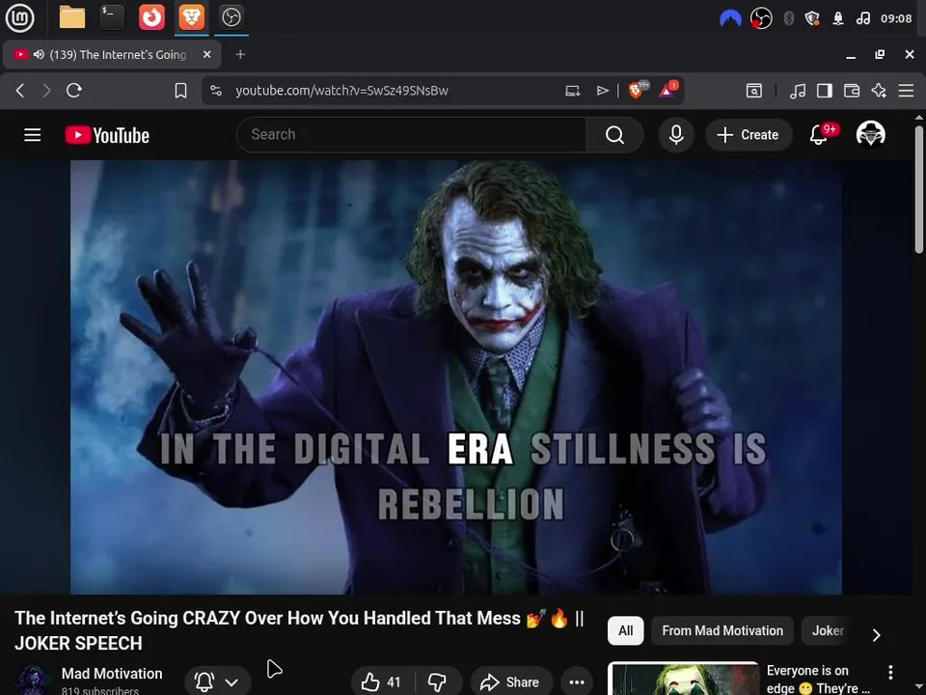
Task: Open the music note sound applet
Action: pos(862,18)
